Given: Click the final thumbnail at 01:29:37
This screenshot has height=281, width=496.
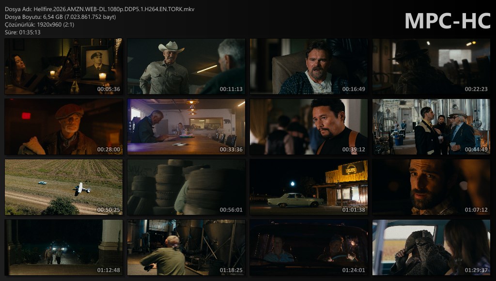Looking at the screenshot, I should pos(431,248).
